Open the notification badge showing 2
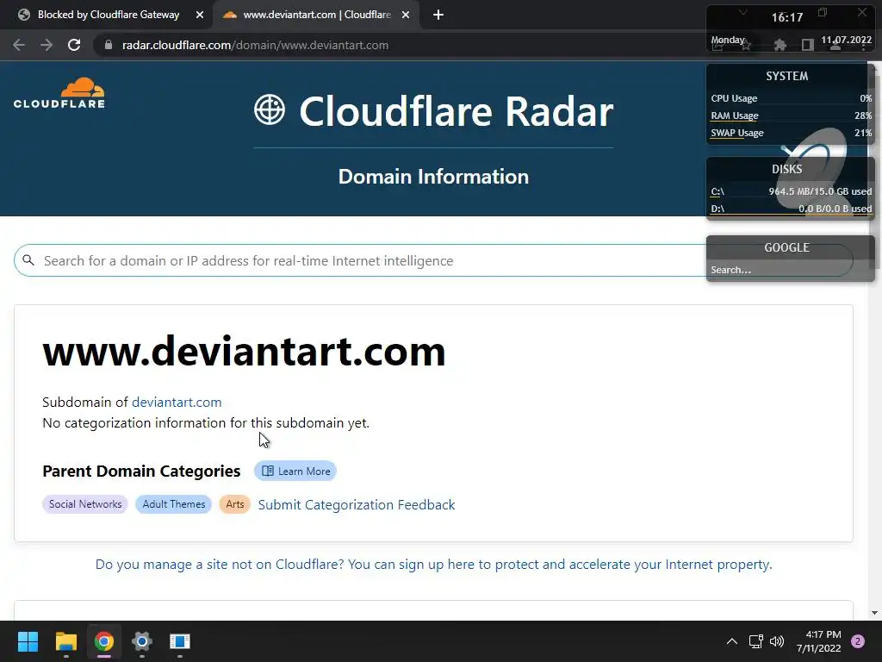 pyautogui.click(x=858, y=641)
